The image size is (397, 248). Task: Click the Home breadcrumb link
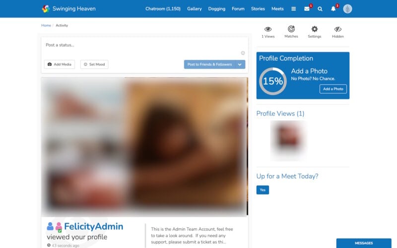pos(46,25)
